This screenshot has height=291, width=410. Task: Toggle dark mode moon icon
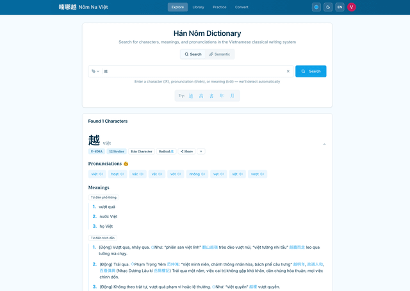[328, 7]
